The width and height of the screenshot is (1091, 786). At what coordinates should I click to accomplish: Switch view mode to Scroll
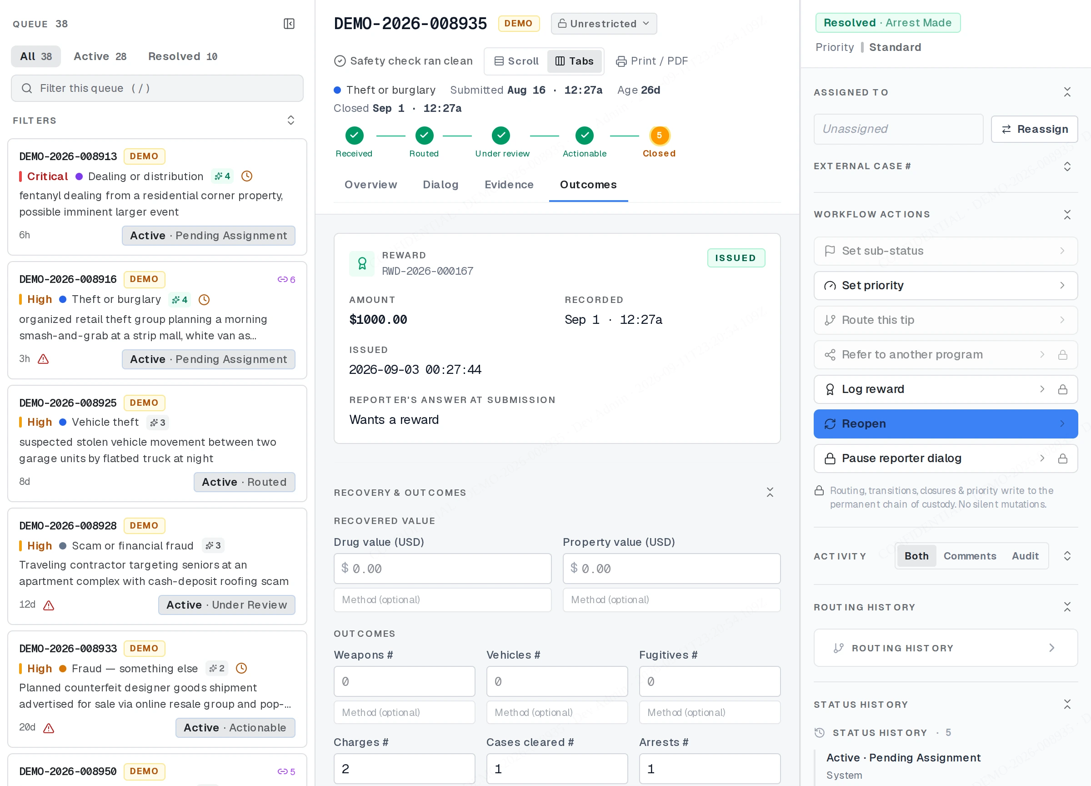click(x=517, y=61)
